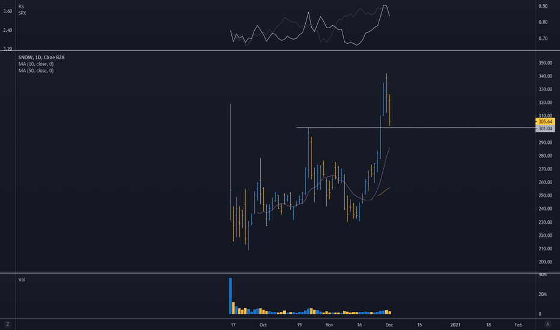This screenshot has height=330, width=560.
Task: Click the timezone Z icon at bottom left
Action: 7,324
